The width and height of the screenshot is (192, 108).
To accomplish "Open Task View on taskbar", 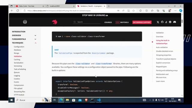I will click(x=55, y=100).
